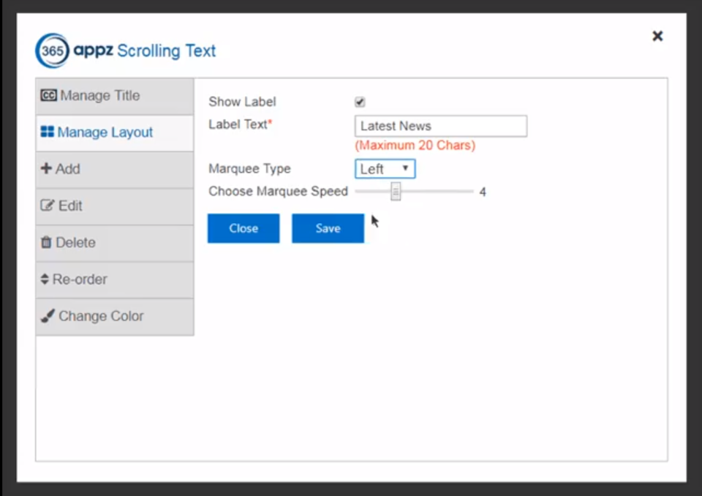Click the grid icon beside Manage Layout
This screenshot has width=702, height=496.
[x=47, y=132]
